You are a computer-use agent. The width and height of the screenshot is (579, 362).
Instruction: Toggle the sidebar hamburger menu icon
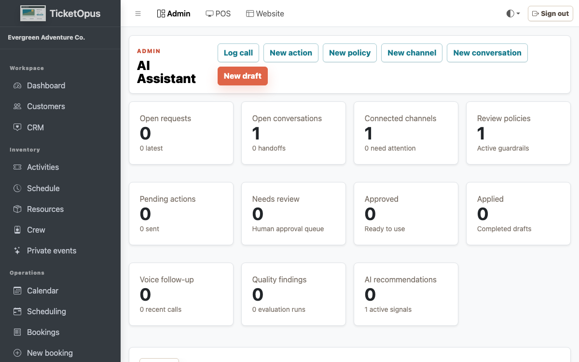click(138, 14)
